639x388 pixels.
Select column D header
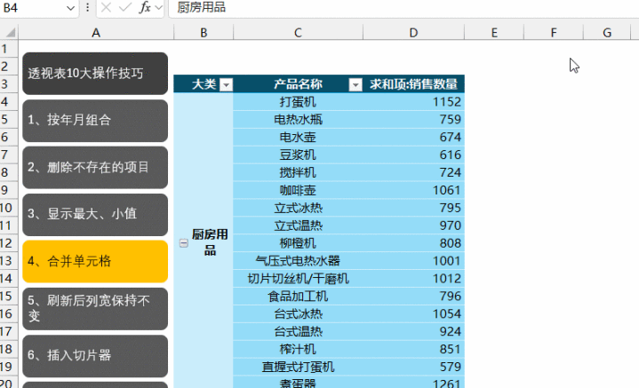pos(413,33)
